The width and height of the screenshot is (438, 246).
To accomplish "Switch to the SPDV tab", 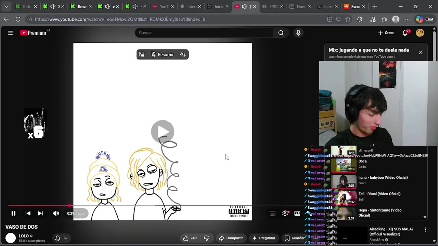I will tap(273, 6).
